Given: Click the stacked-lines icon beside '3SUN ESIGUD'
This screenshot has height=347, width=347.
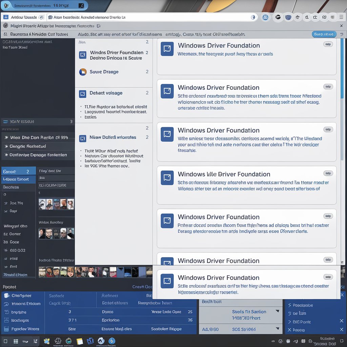Looking at the screenshot, I should [x=5, y=122].
